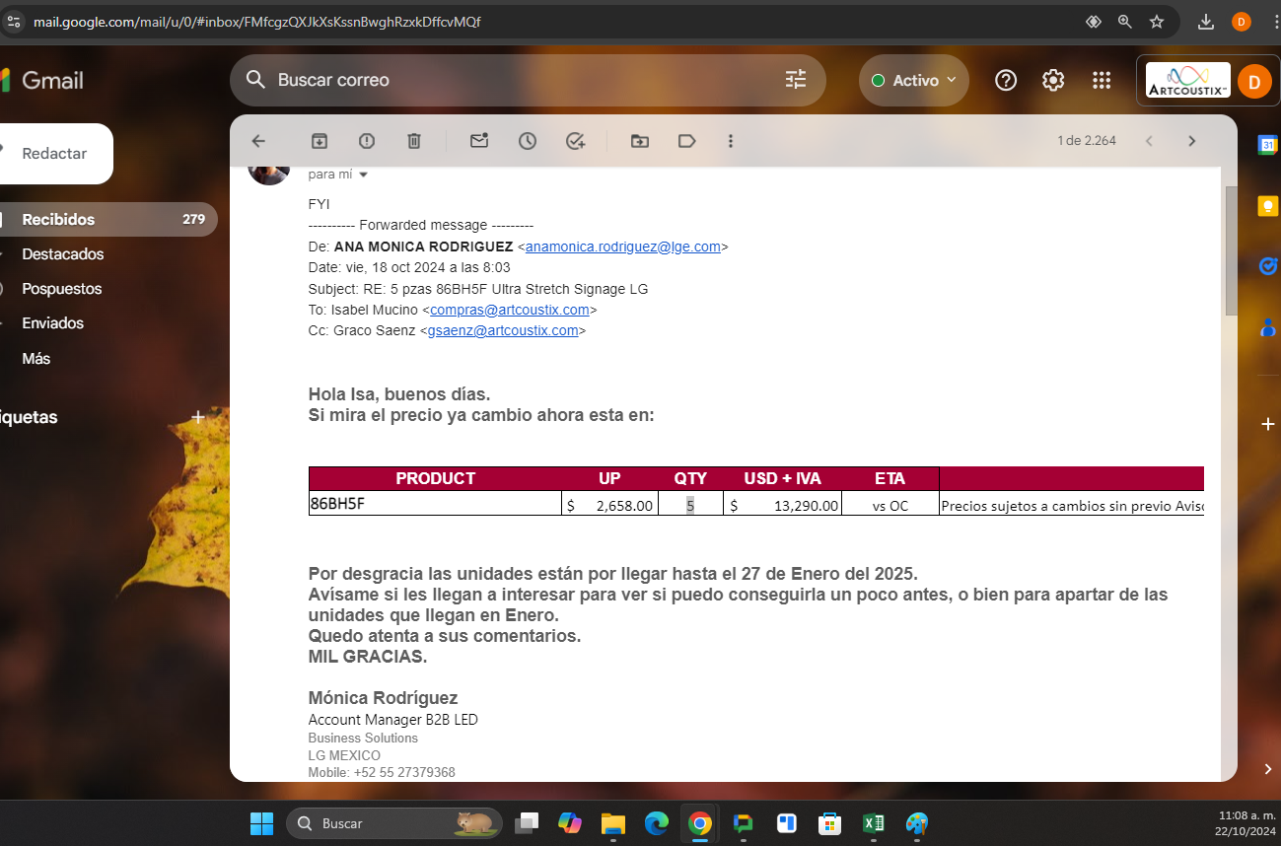Select the 86BH5F product cell

point(435,504)
